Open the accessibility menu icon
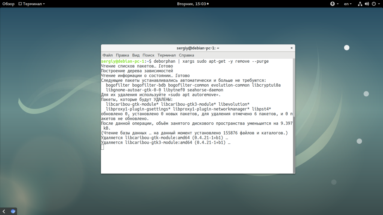Screen dimensions: 383x215 [x=332, y=4]
